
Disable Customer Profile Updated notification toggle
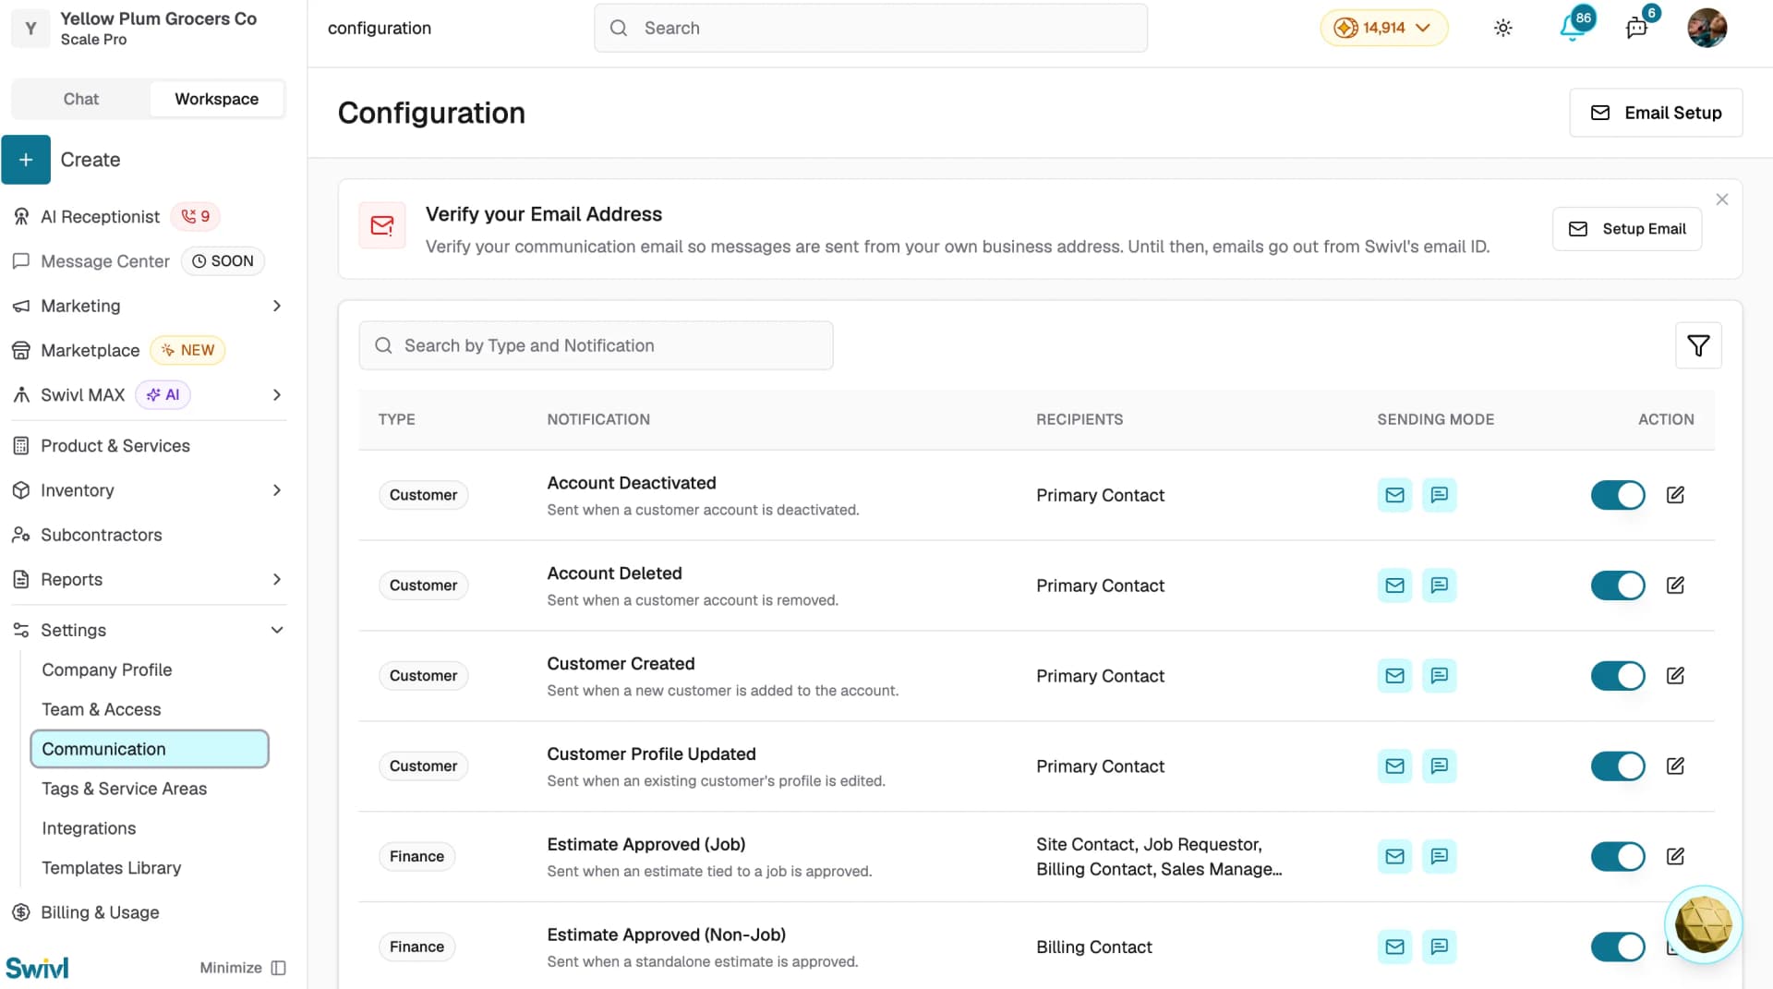tap(1618, 766)
